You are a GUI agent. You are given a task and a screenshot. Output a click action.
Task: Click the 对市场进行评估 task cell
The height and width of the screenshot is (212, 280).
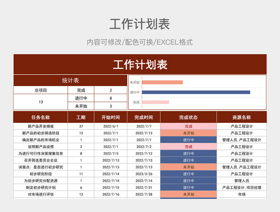[x=41, y=194]
